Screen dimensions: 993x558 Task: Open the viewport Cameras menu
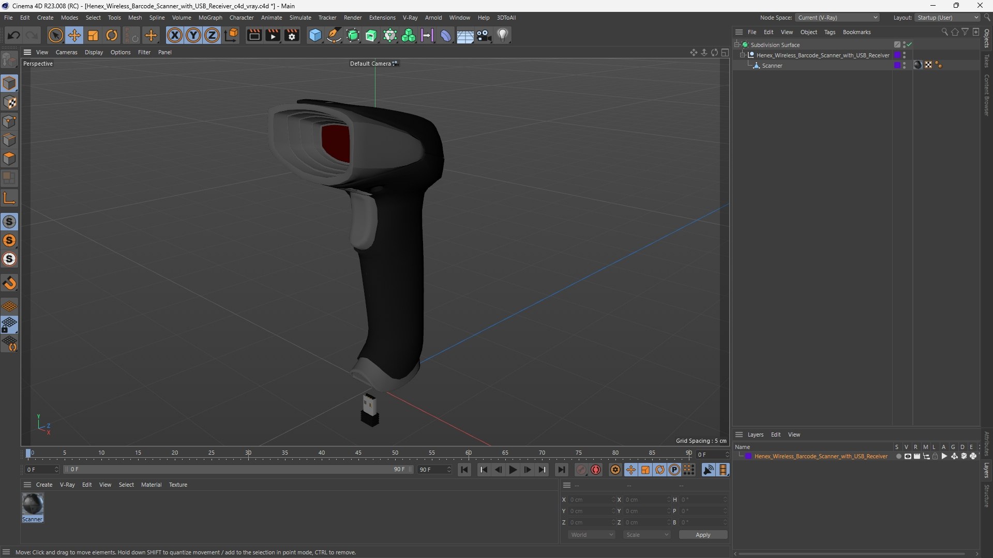[66, 52]
